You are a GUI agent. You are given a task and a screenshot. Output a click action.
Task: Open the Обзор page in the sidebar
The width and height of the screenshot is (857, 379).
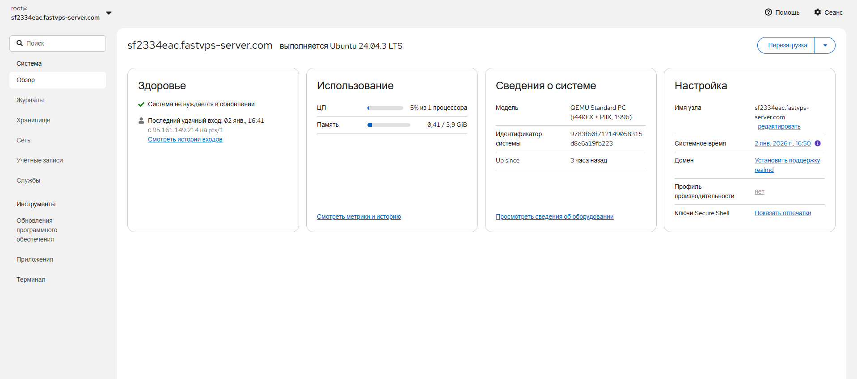coord(58,80)
